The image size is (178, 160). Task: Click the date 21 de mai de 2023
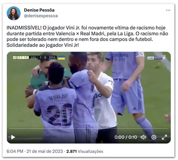[x=45, y=151]
